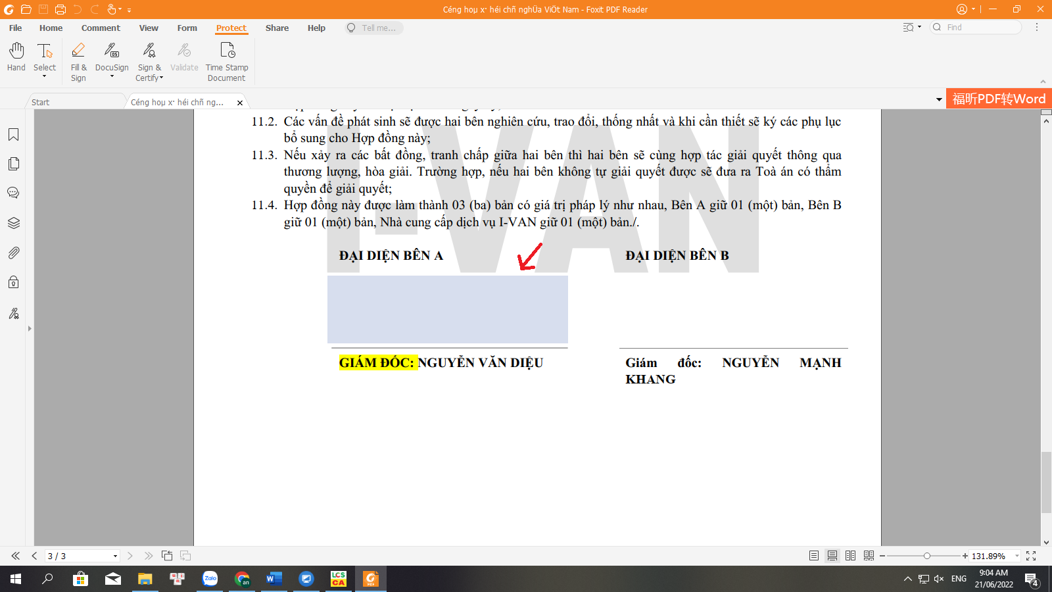
Task: Click the Find search field
Action: pyautogui.click(x=981, y=28)
